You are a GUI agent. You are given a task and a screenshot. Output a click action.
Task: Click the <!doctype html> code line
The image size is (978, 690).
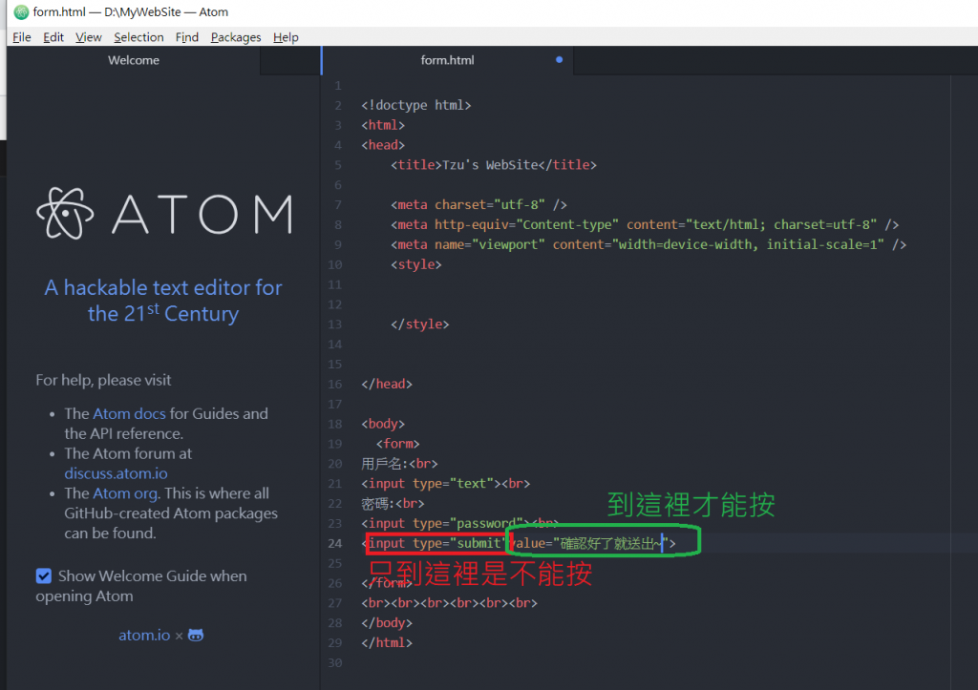pyautogui.click(x=416, y=105)
